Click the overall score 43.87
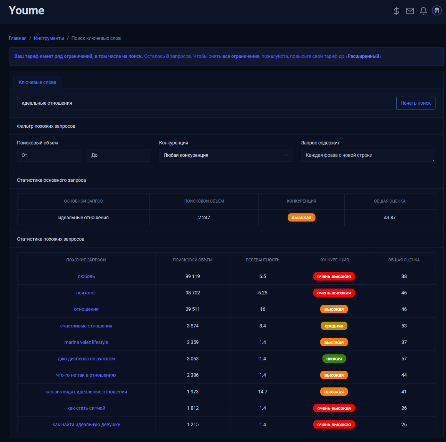This screenshot has height=442, width=446. pyautogui.click(x=390, y=218)
